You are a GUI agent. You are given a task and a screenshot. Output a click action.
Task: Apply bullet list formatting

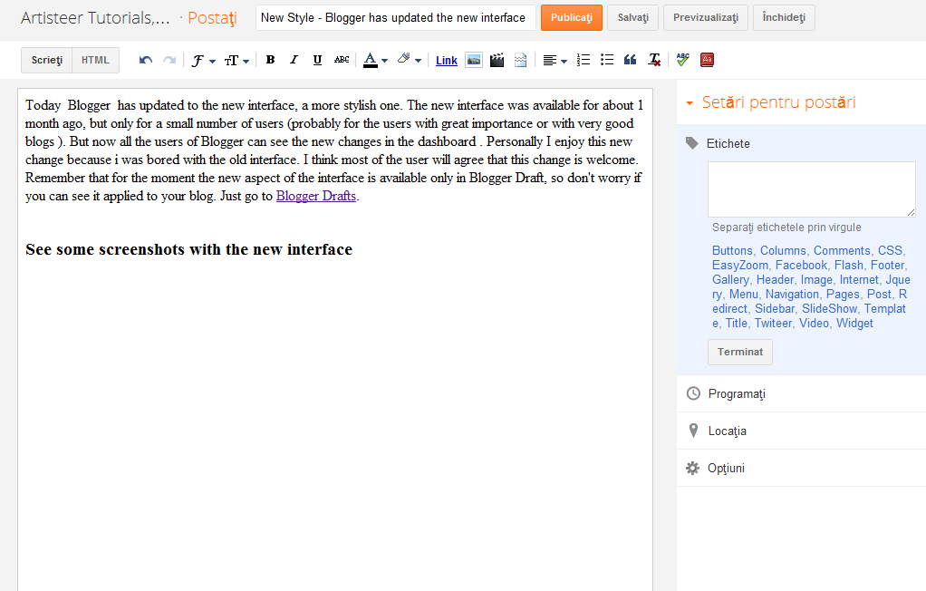click(606, 60)
